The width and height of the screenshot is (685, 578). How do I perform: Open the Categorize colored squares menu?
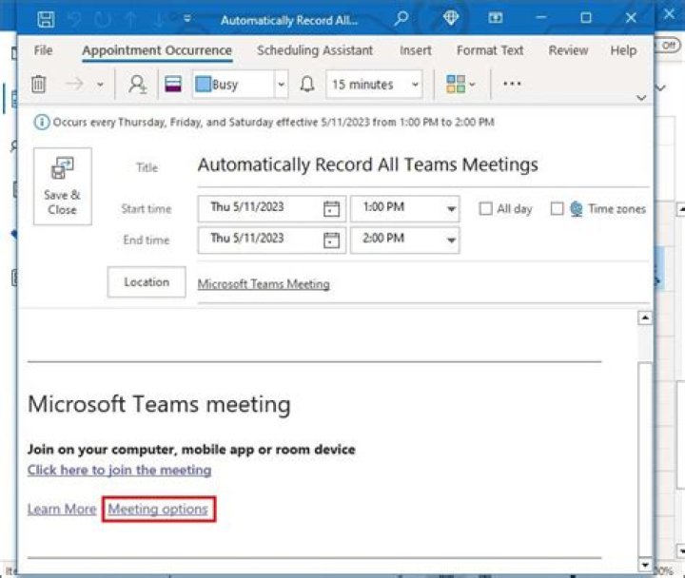point(460,84)
